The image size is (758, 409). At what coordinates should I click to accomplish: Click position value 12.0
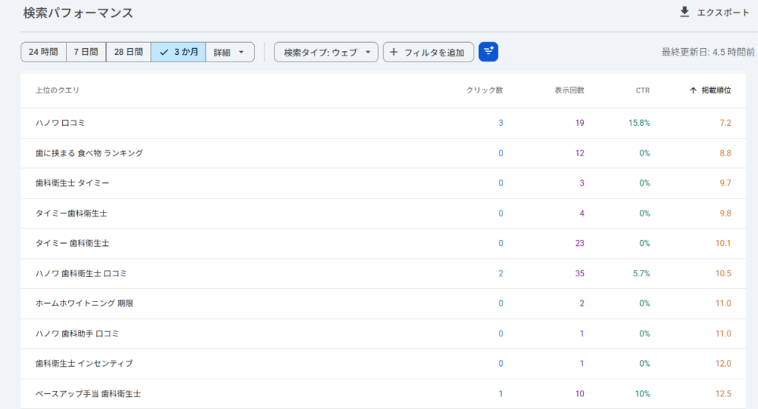point(723,364)
